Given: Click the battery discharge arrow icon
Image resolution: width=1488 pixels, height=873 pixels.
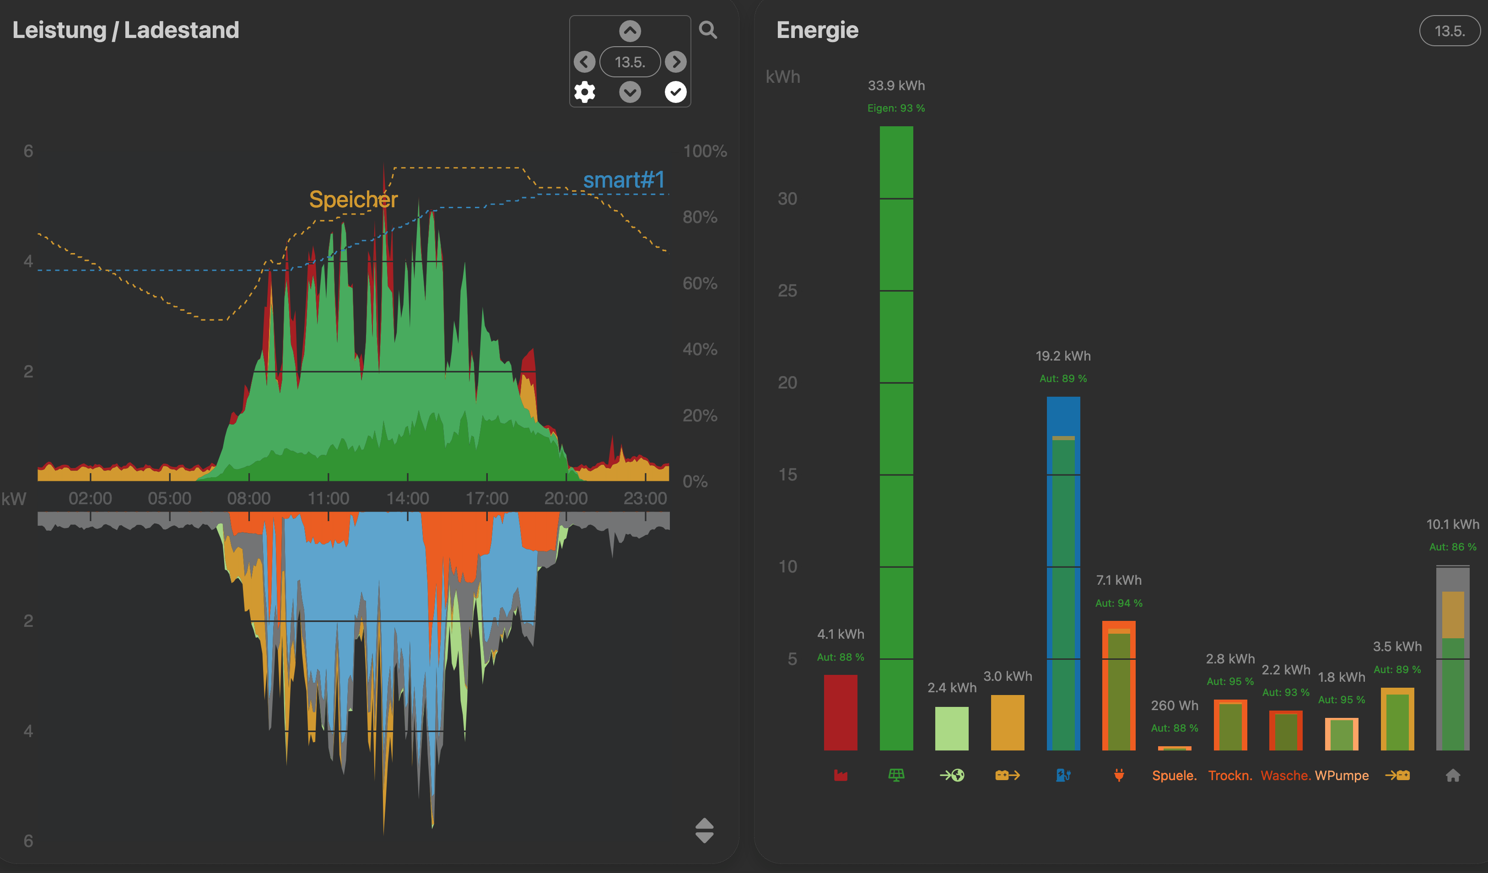Looking at the screenshot, I should 1008,775.
